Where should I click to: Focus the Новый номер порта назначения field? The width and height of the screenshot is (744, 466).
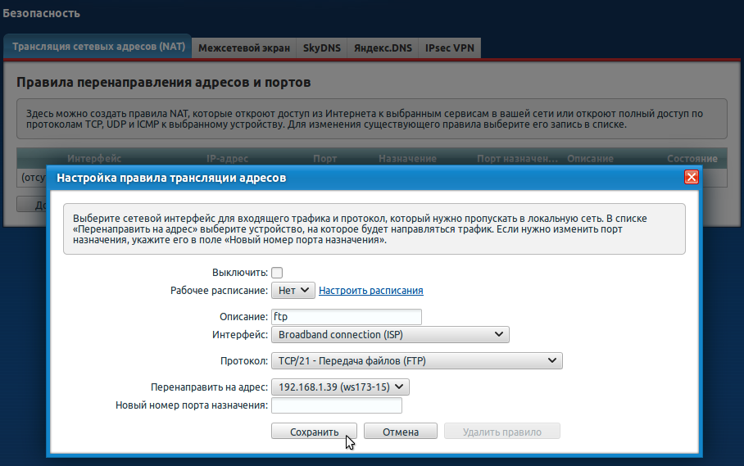(337, 405)
